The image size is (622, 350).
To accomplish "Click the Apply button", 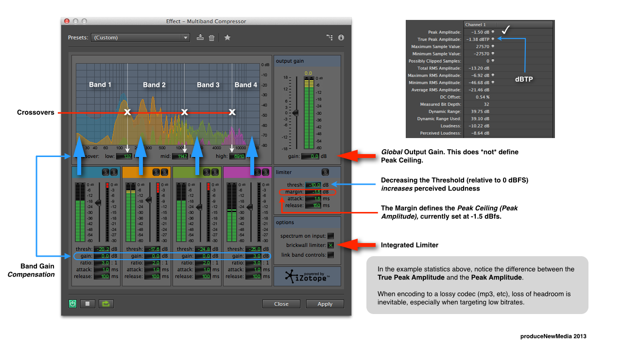I will [325, 304].
